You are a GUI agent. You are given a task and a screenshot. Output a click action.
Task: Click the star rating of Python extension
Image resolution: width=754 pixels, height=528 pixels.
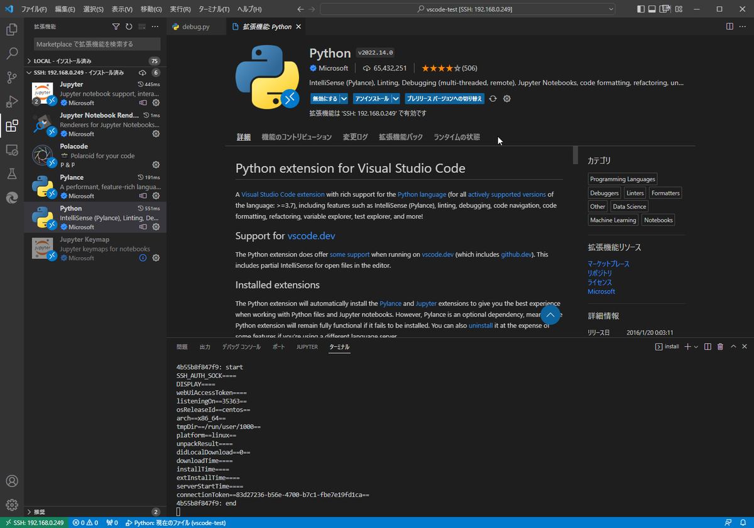[440, 68]
